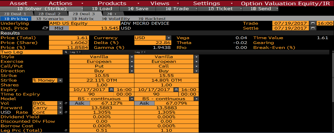Expand the BVOL vol source dropdown
Screen dimensions: 334x133
pyautogui.click(x=60, y=103)
